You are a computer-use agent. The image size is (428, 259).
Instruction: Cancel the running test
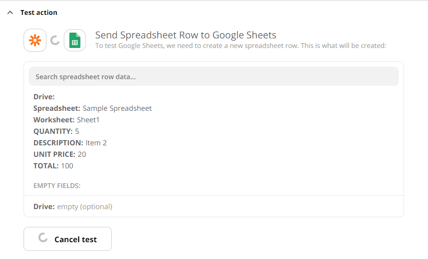coord(68,239)
